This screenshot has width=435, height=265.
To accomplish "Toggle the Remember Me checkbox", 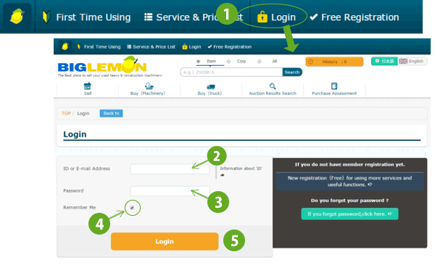I will point(132,208).
